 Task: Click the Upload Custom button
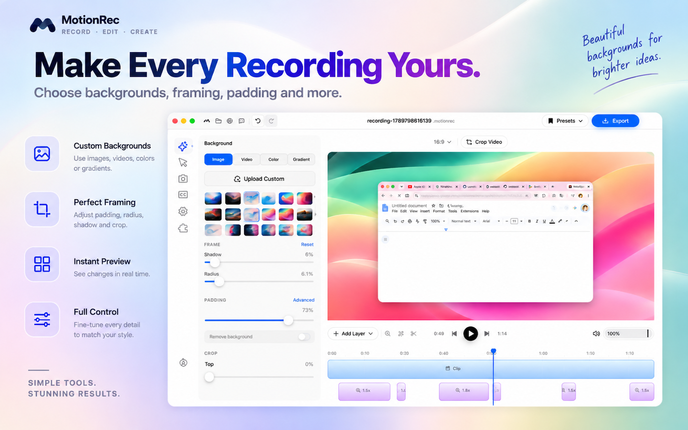(259, 179)
